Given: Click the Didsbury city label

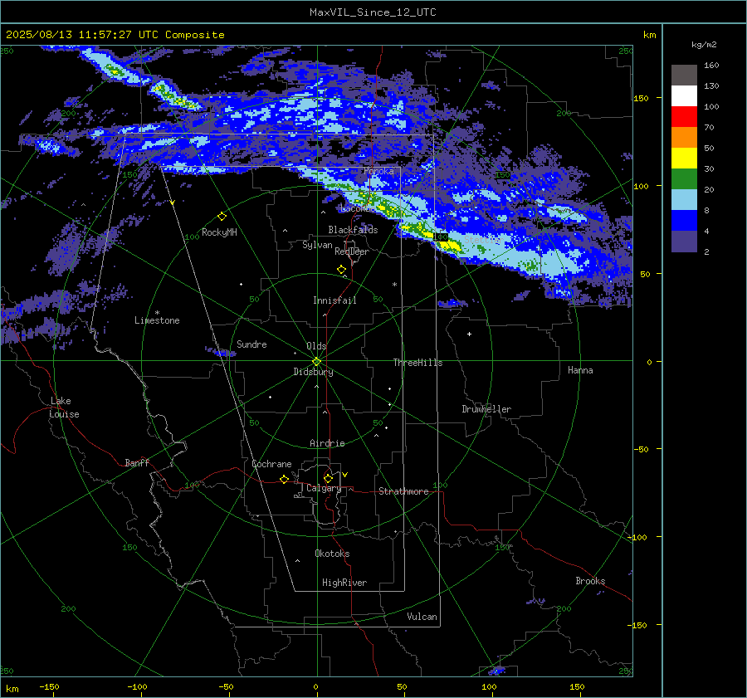Looking at the screenshot, I should tap(313, 372).
